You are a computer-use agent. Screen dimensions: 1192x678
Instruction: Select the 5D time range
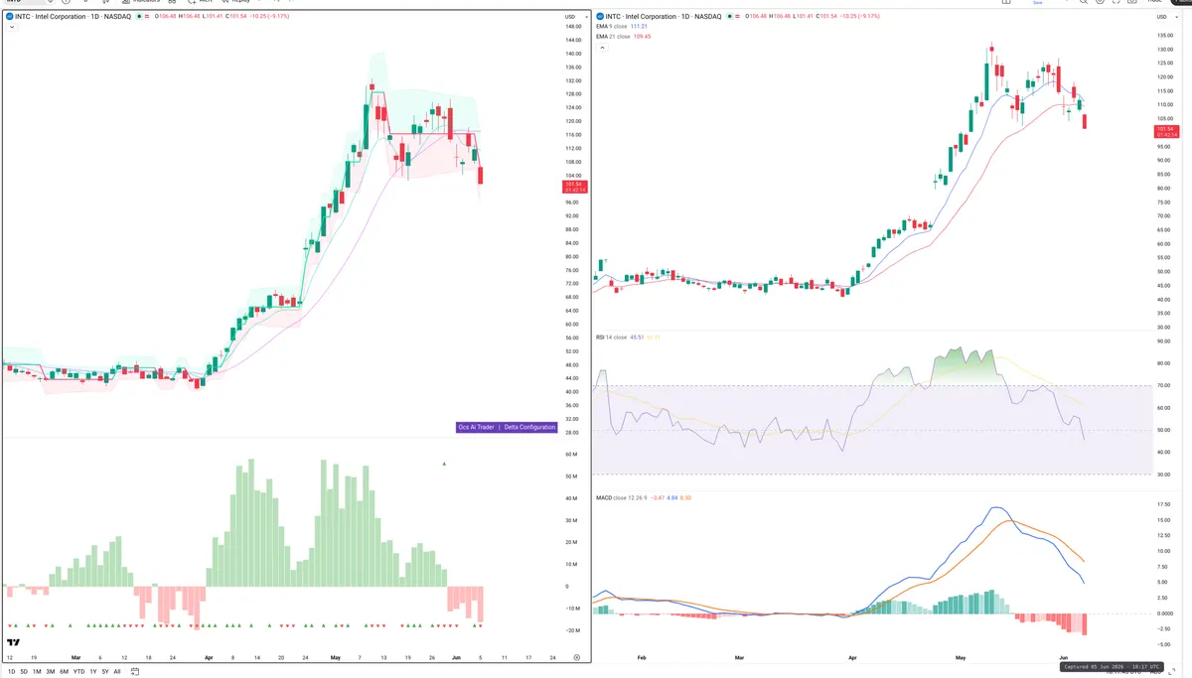pyautogui.click(x=24, y=671)
